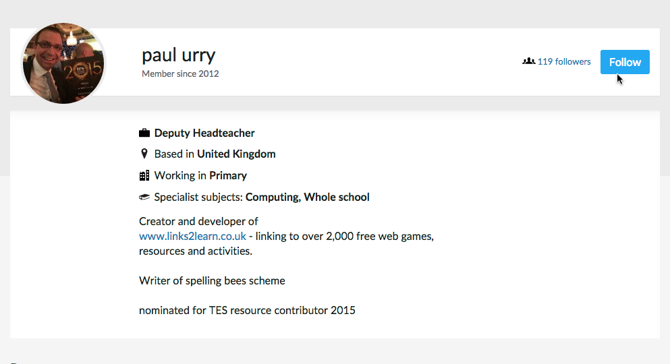
Task: Click the "United Kingdom" location text
Action: pos(236,154)
